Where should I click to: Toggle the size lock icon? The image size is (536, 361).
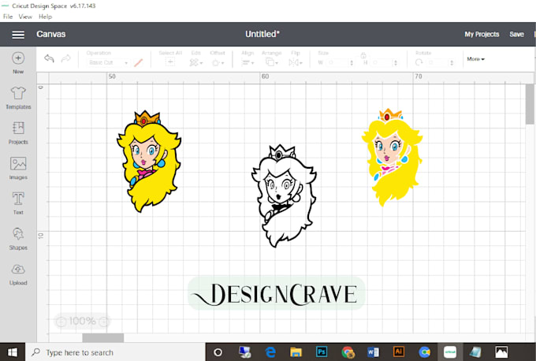click(363, 54)
